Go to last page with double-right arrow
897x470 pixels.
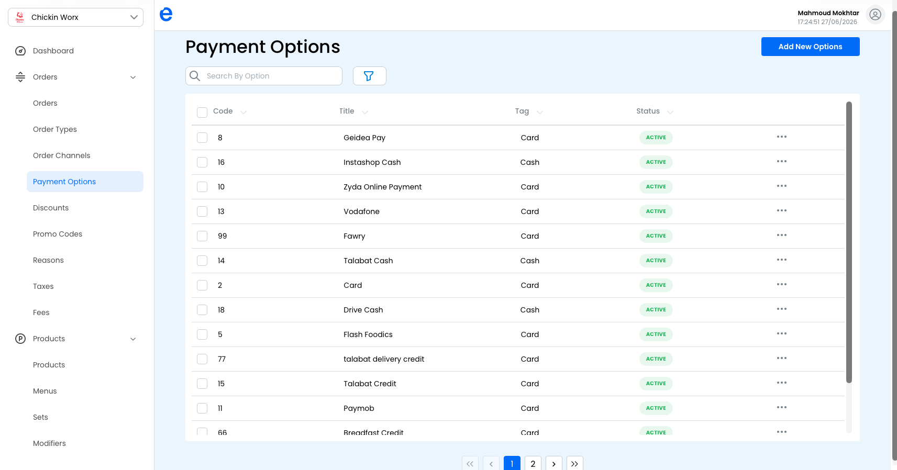pos(574,464)
